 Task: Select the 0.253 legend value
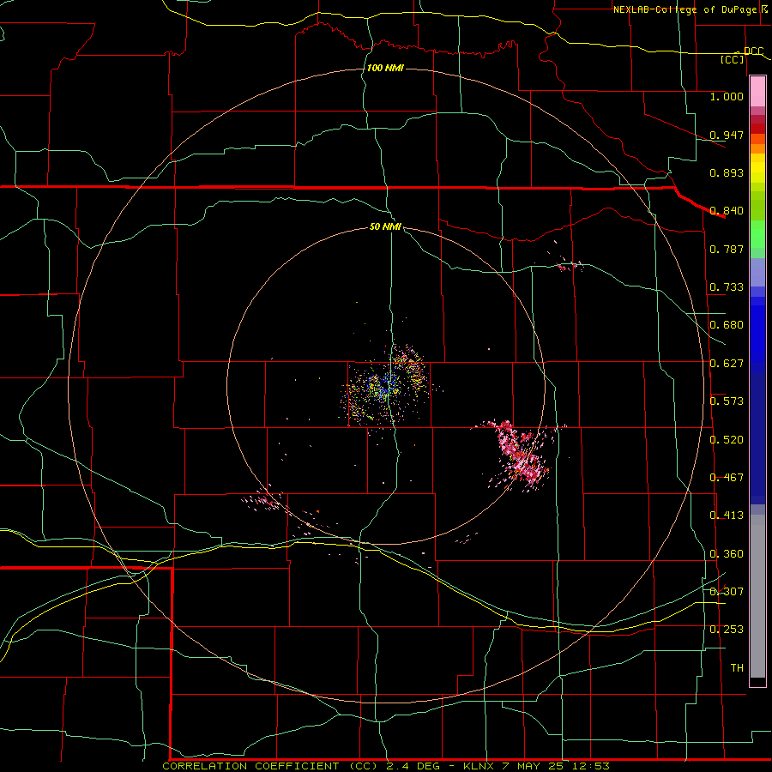(x=727, y=630)
